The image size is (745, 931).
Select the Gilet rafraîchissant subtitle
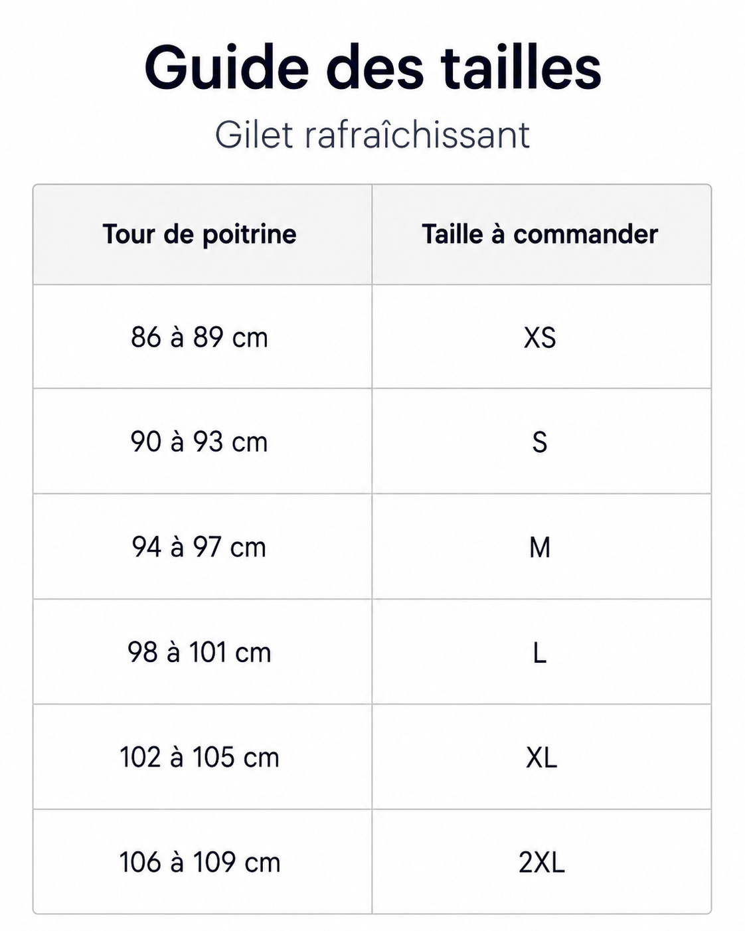click(372, 135)
